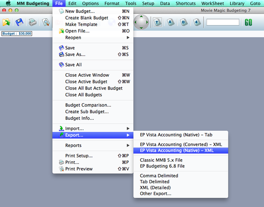This screenshot has width=264, height=207.
Task: Close the File menu via its title
Action: pyautogui.click(x=59, y=4)
